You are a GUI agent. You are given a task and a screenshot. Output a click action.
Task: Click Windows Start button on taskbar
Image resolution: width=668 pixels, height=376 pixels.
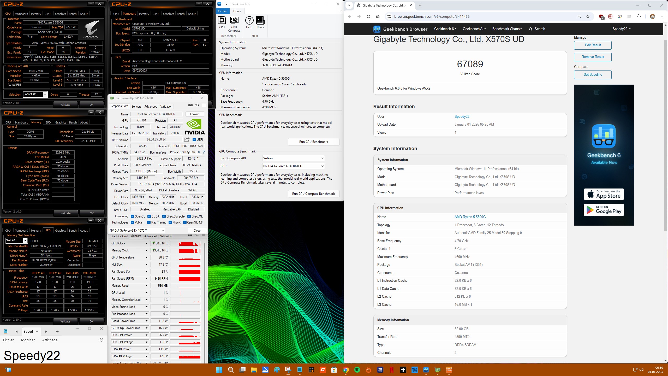point(219,370)
